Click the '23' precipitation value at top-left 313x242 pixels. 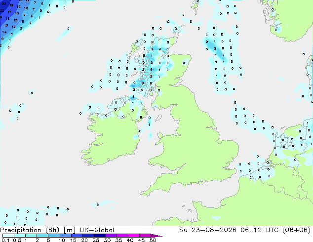(x=4, y=3)
